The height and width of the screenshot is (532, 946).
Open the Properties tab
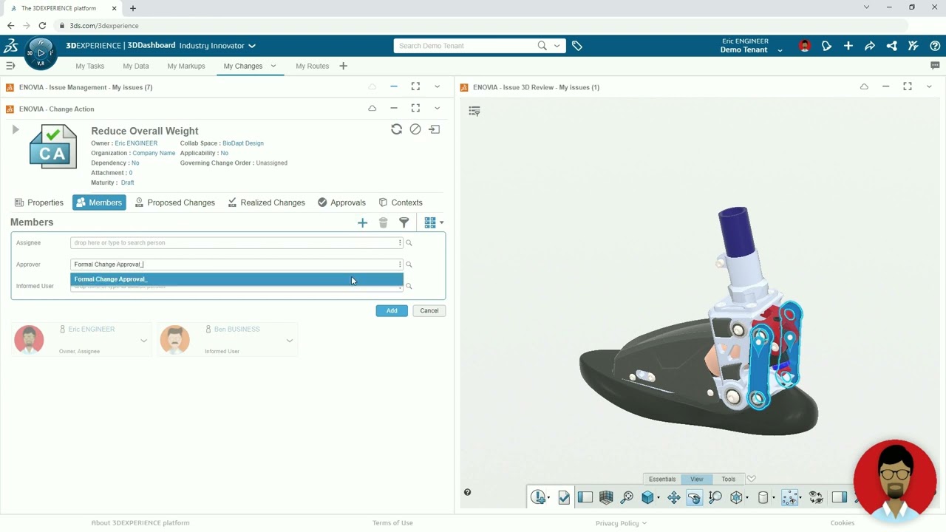(x=39, y=202)
